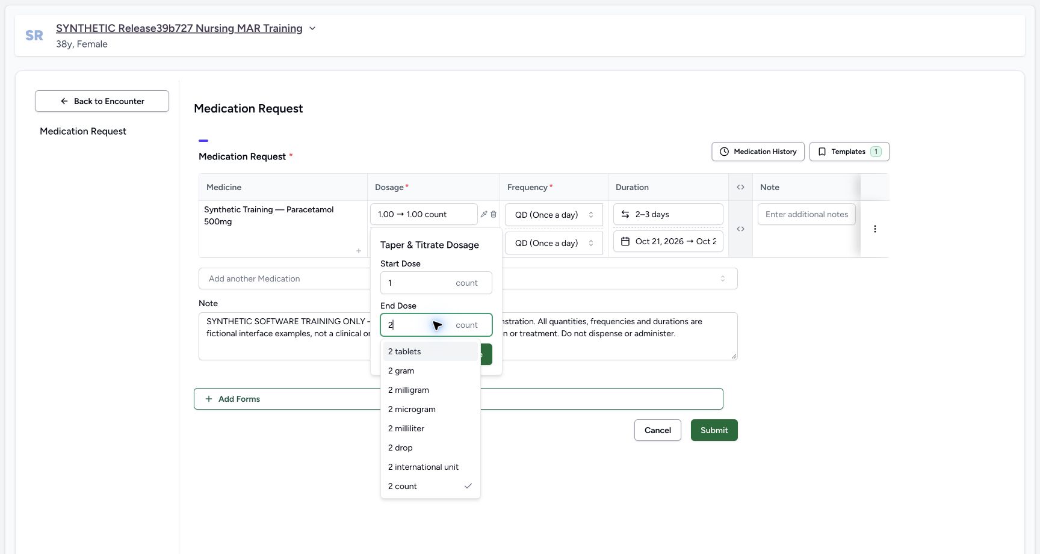
Task: Select the '2 microgram' unit option
Action: pos(430,409)
